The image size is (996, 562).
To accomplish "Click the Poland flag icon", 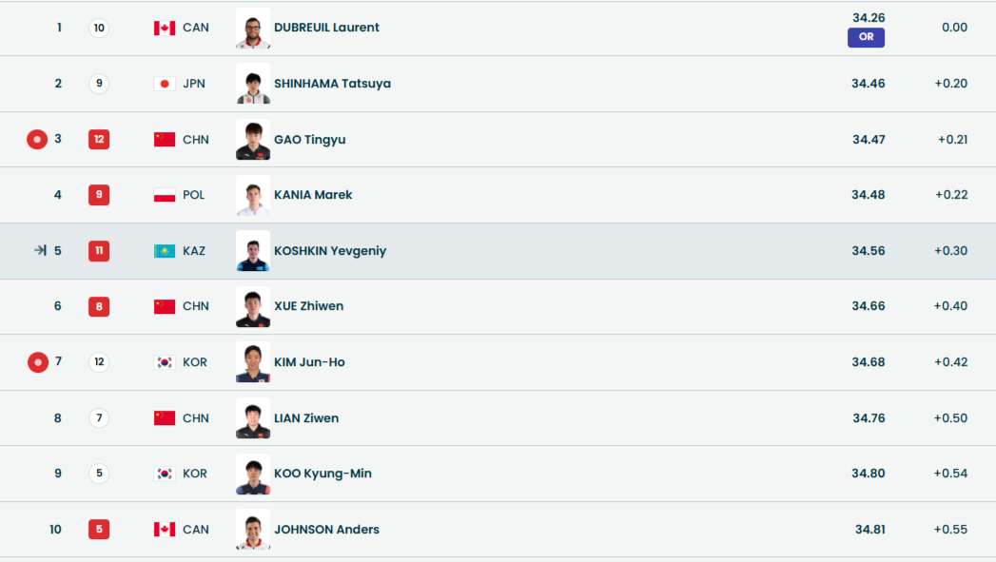I will pos(165,195).
